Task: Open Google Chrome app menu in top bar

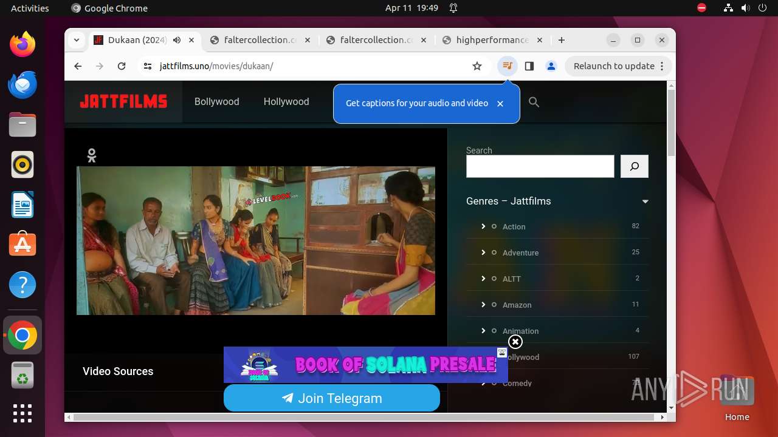Action: tap(109, 8)
